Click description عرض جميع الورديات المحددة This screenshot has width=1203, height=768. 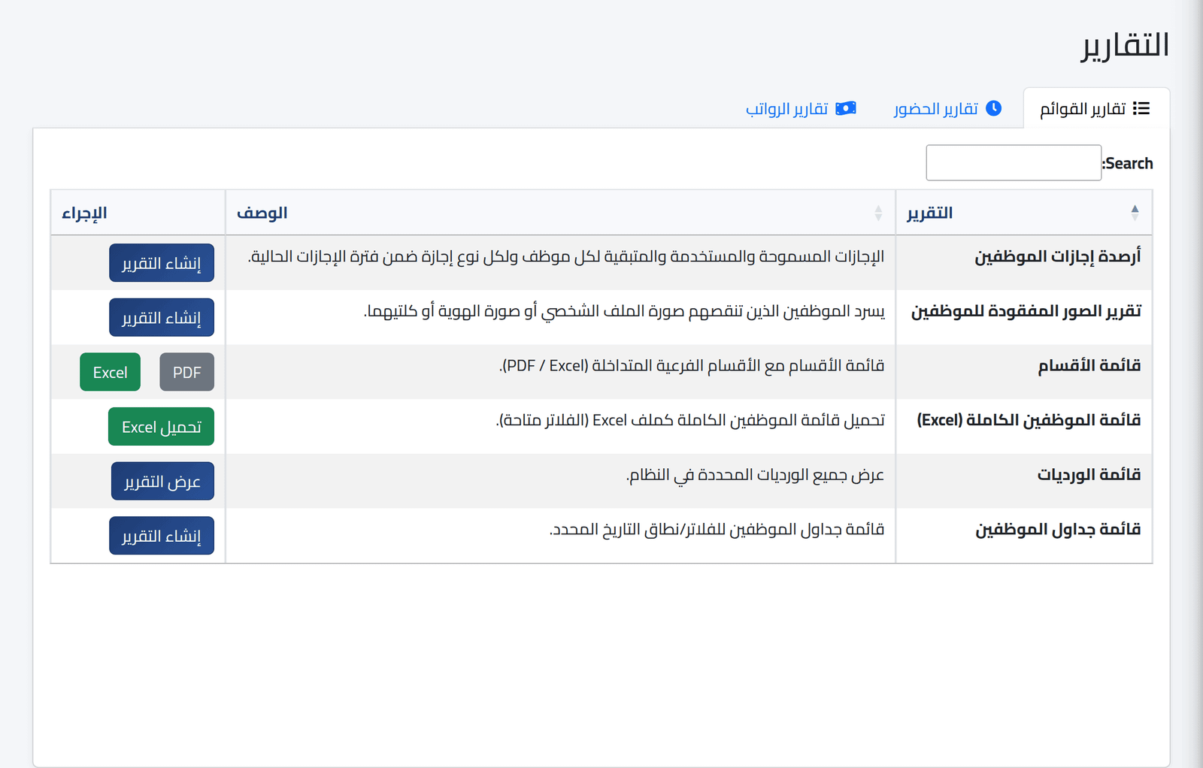pos(755,474)
